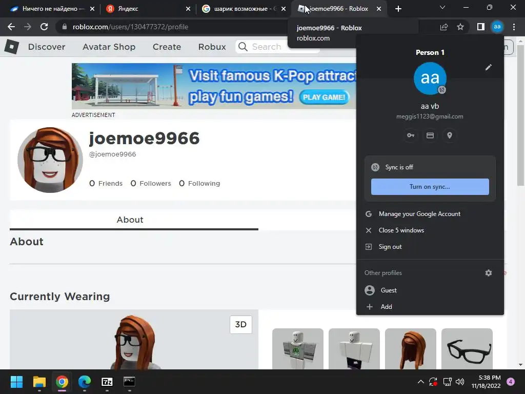This screenshot has width=525, height=394.
Task: Open the Create menu item
Action: pos(167,47)
